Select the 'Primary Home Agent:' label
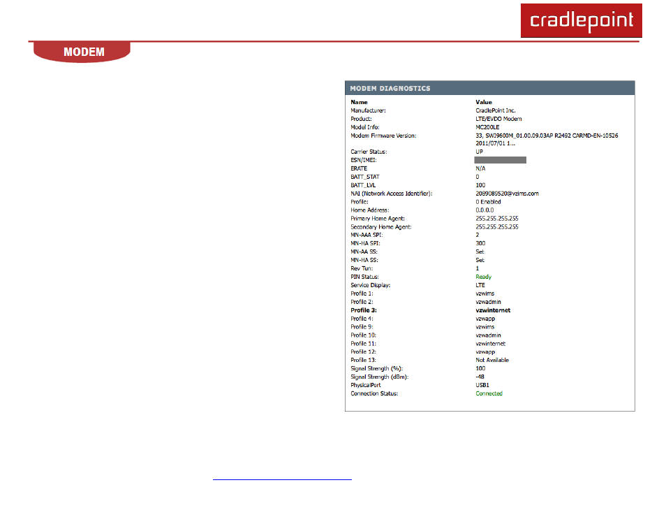Screen dimensions: 666x515 [x=378, y=219]
